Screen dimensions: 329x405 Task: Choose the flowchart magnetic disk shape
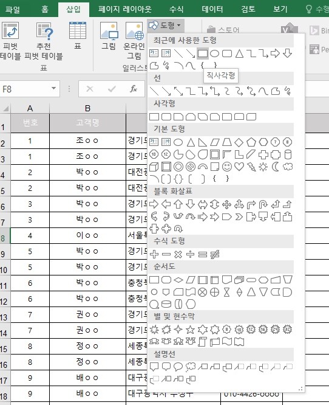click(x=166, y=304)
